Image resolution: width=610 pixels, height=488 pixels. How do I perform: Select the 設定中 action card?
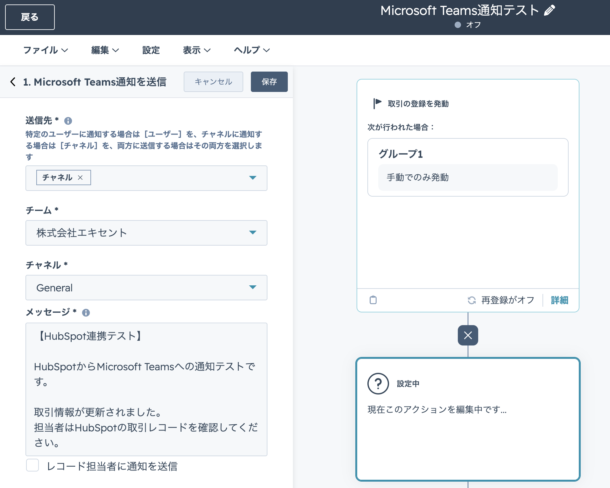point(468,419)
